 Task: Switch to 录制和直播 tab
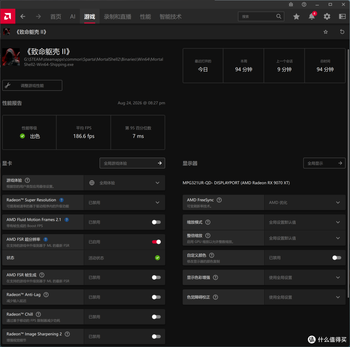click(x=117, y=17)
